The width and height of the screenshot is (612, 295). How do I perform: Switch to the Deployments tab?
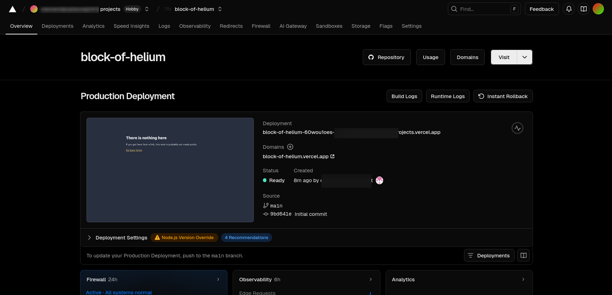pyautogui.click(x=58, y=26)
